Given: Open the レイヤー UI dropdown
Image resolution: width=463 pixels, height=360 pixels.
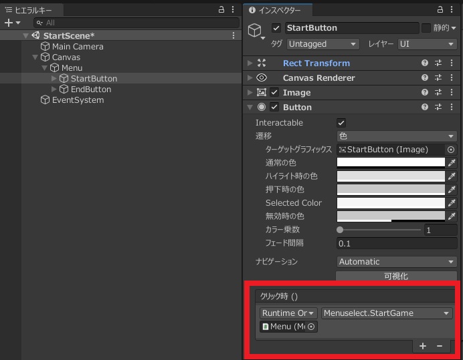Looking at the screenshot, I should click(x=427, y=44).
